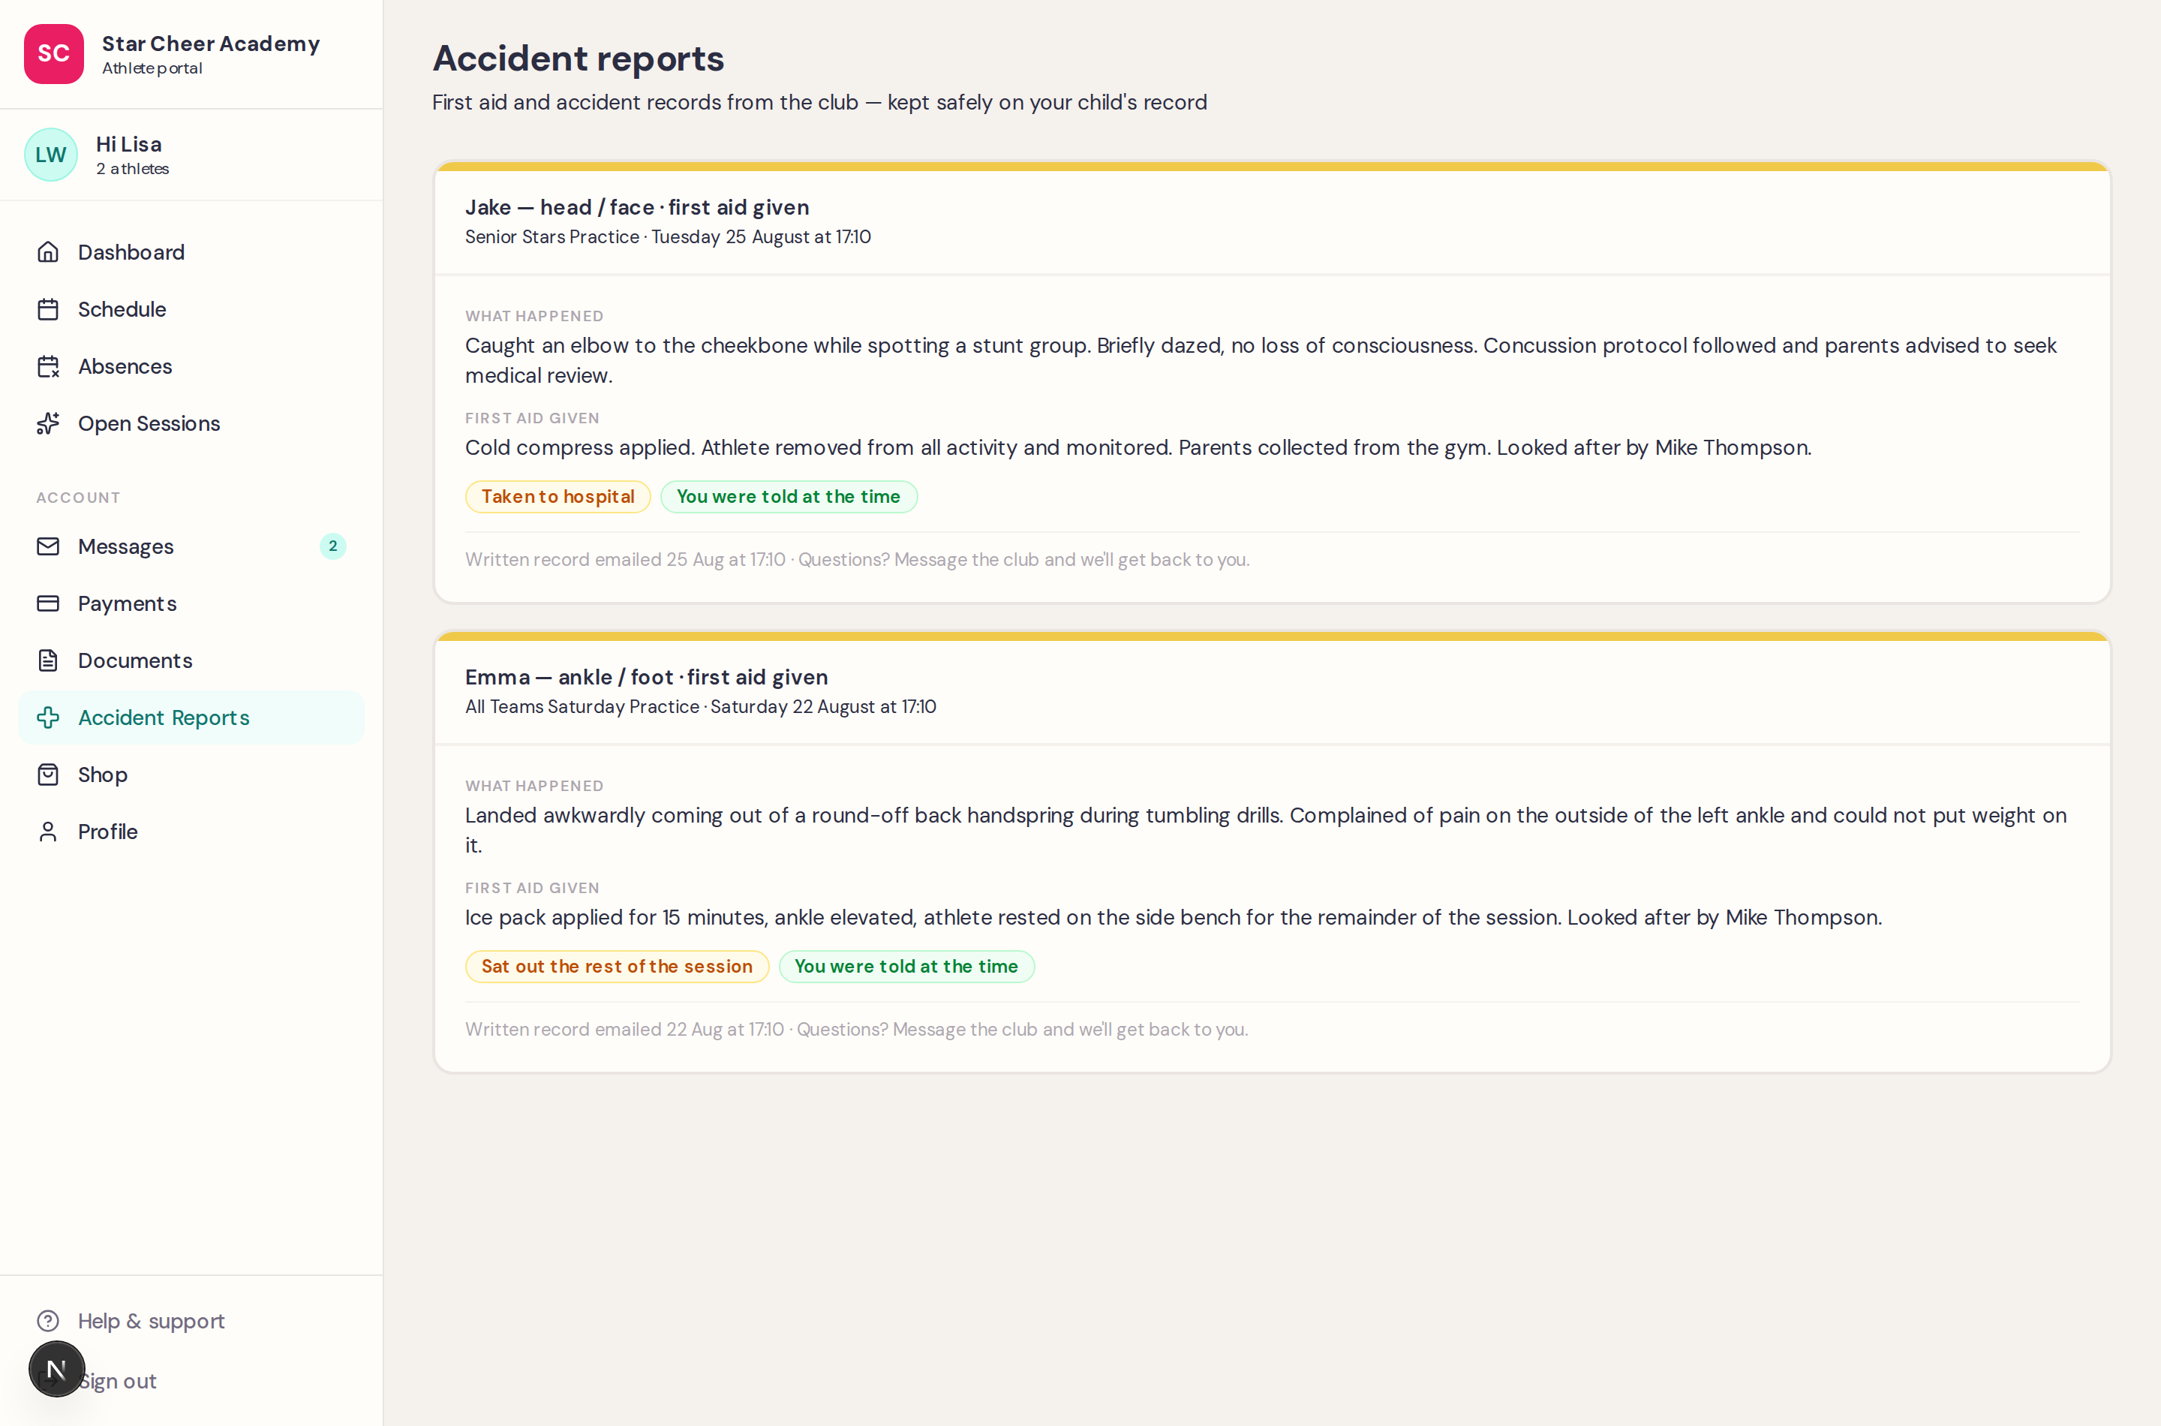Click Jake's 'You were told at the time' tag
Viewport: 2161px width, 1426px height.
tap(788, 497)
